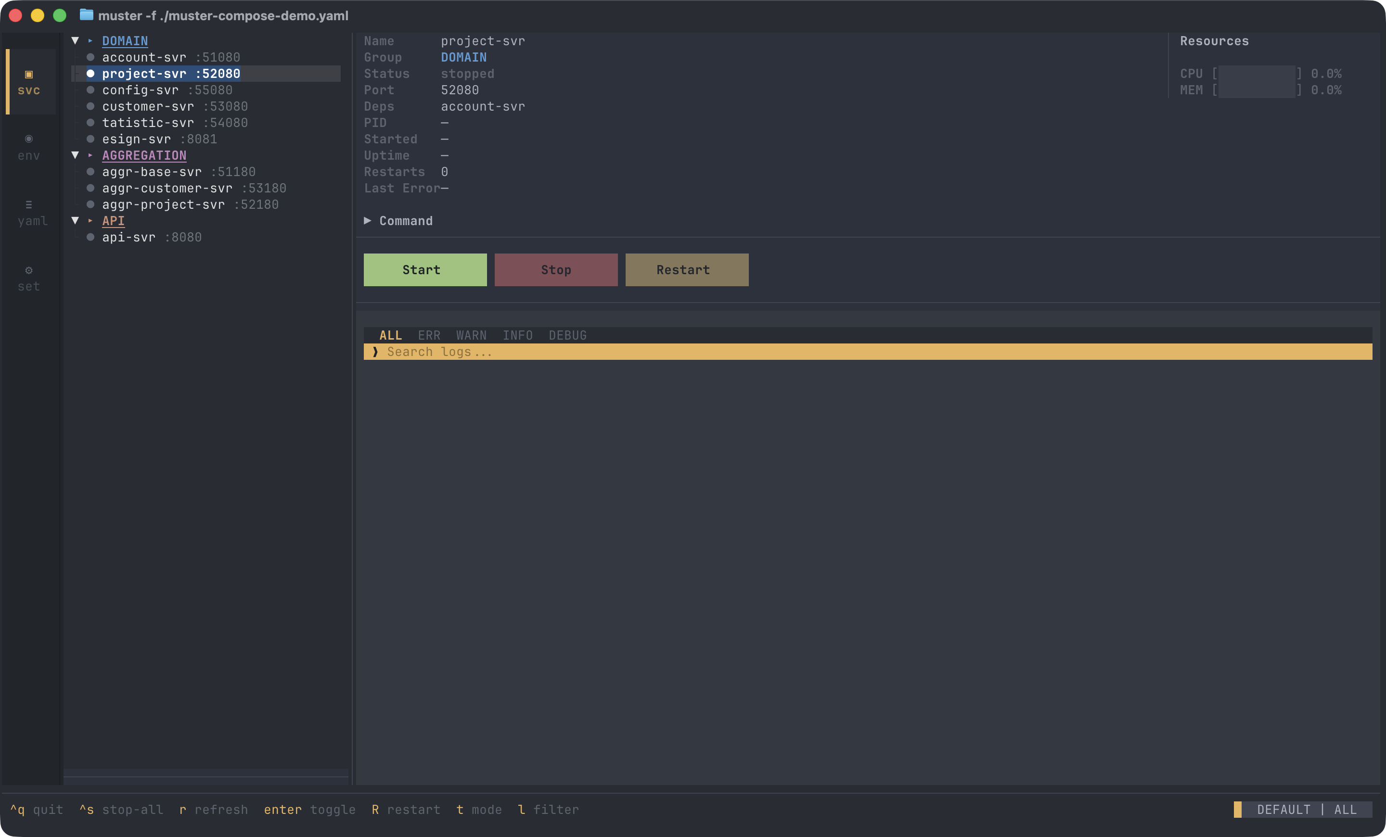Viewport: 1386px width, 837px height.
Task: Click the red Stop button
Action: point(556,270)
